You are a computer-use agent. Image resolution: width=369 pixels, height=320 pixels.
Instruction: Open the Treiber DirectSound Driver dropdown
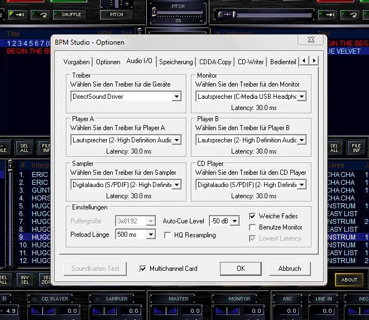pos(176,97)
